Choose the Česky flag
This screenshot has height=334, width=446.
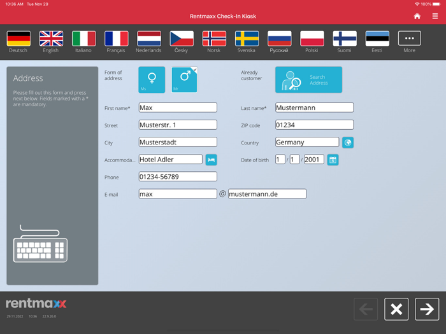[x=182, y=39]
